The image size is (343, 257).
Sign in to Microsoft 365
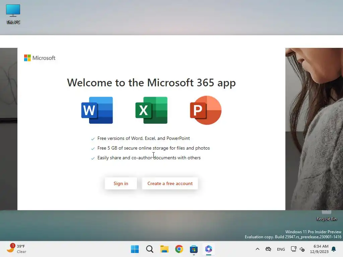[x=121, y=183]
